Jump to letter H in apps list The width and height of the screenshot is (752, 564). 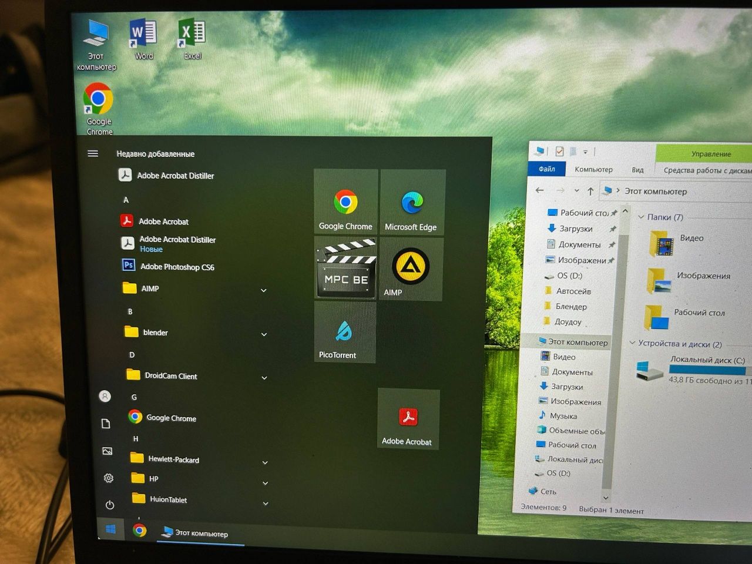point(136,439)
